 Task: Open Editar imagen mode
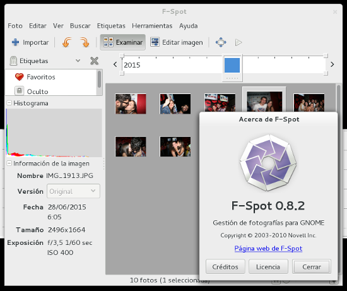177,42
